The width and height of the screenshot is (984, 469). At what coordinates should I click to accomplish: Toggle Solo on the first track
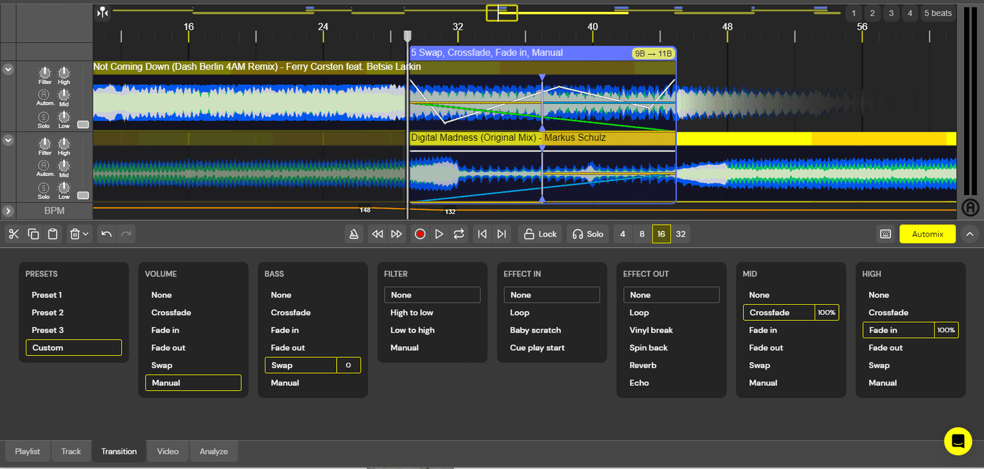[44, 116]
